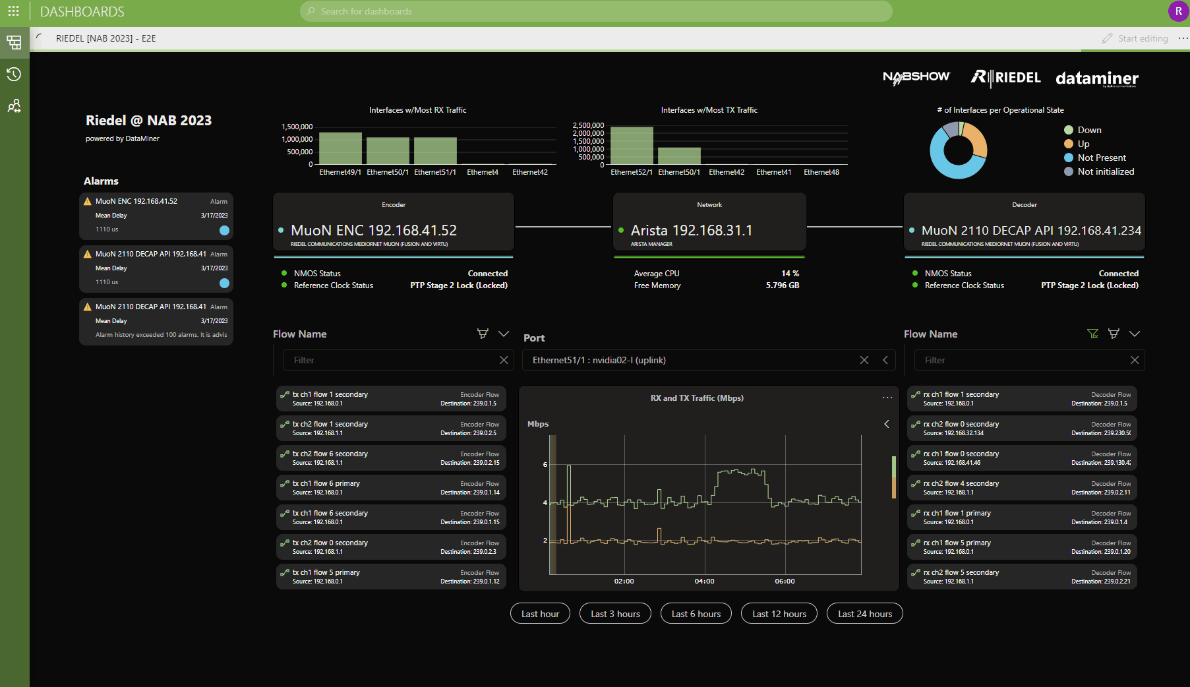This screenshot has height=687, width=1190.
Task: Select tx ch1 flow 5 primary flow
Action: (x=391, y=576)
